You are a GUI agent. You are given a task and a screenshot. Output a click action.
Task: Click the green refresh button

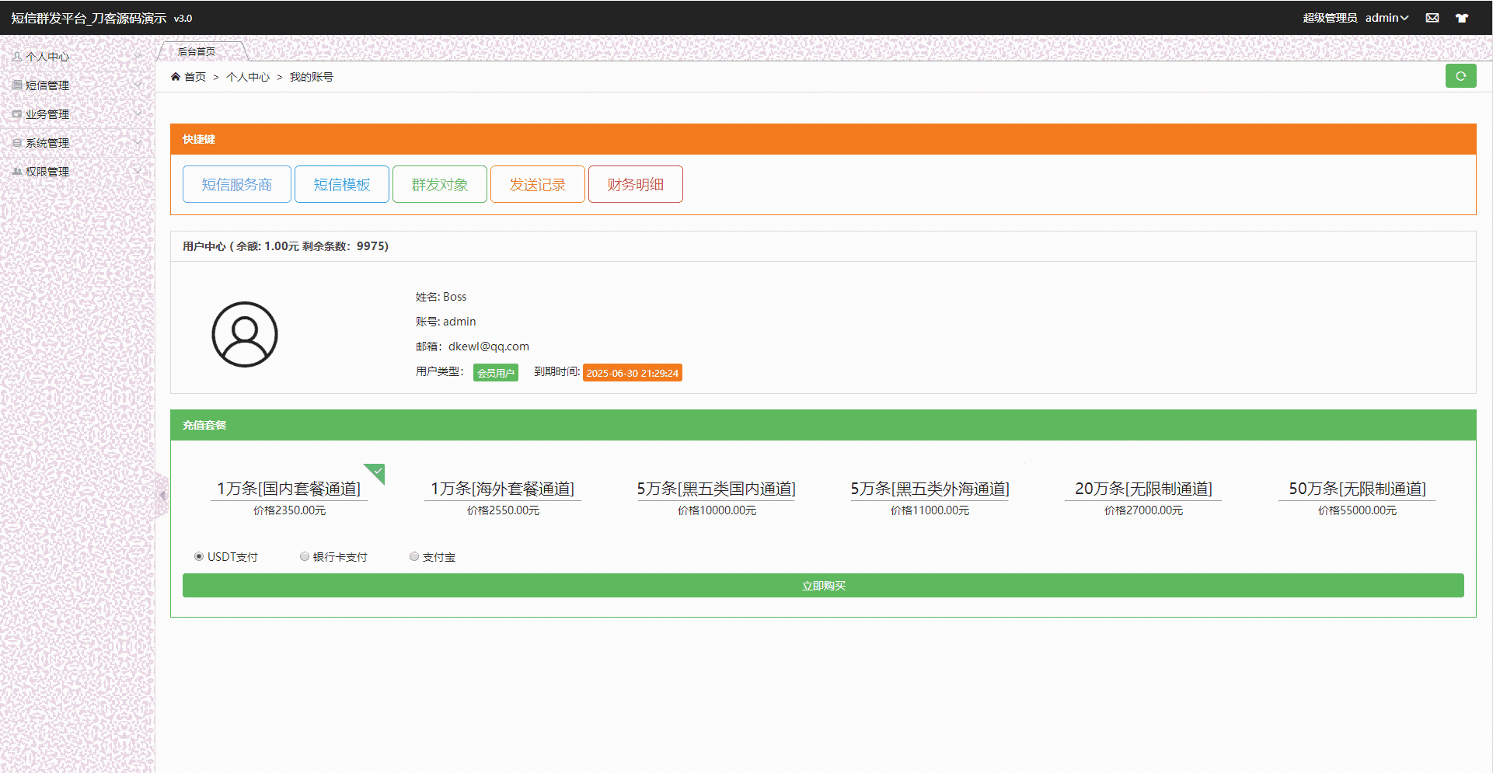[1460, 76]
